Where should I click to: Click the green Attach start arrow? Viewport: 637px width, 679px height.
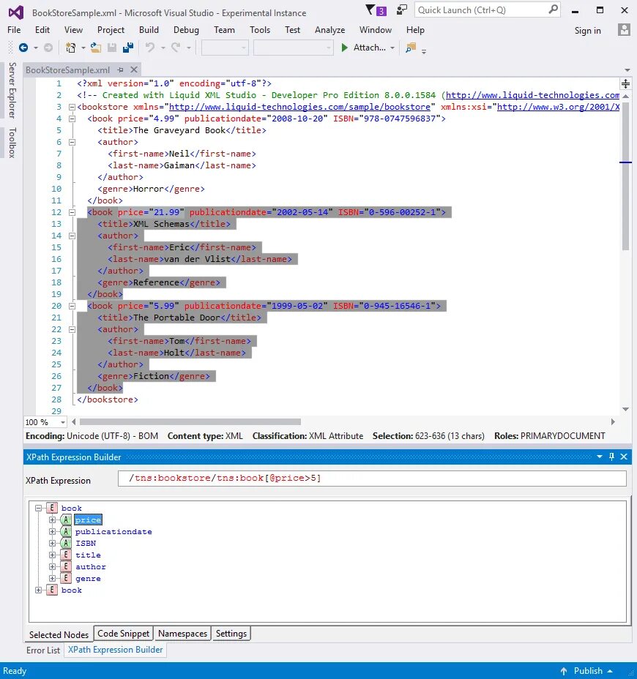[345, 48]
